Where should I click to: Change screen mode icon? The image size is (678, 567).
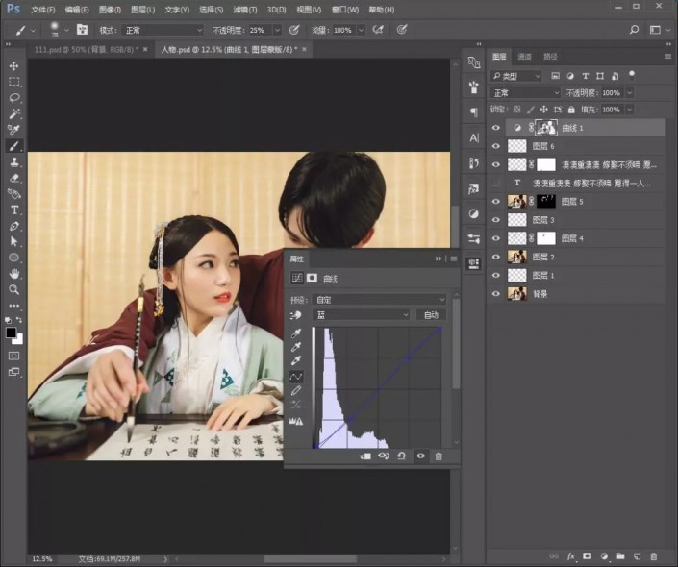[x=13, y=372]
